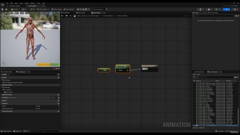Screen dimensions: 240x135
Task: Toggle Hide Unrelated nodes
Action: point(42,9)
